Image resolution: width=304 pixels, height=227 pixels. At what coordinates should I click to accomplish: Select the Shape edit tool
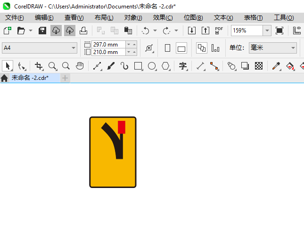tap(22, 66)
